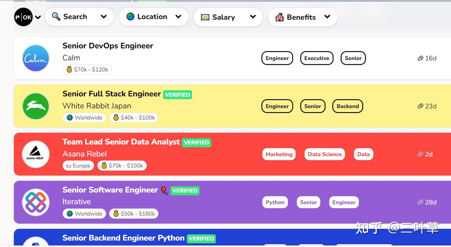Select Engineer tag on White Rabbit Japan job
Image resolution: width=451 pixels, height=247 pixels.
277,106
